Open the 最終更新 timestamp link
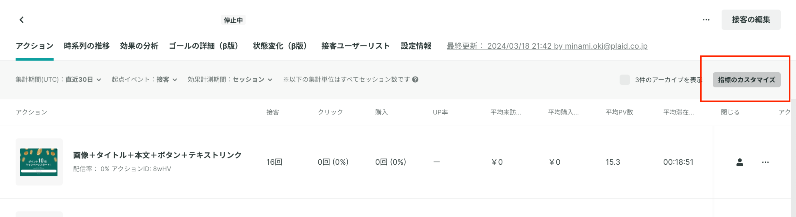 [x=547, y=46]
